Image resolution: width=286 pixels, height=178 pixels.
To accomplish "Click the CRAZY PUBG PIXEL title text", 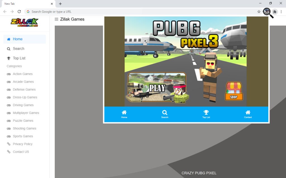I will tap(199, 173).
